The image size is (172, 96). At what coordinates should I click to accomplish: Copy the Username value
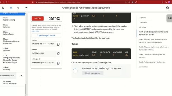[x=58, y=44]
